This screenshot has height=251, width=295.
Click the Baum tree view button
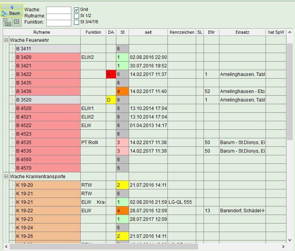click(x=12, y=13)
